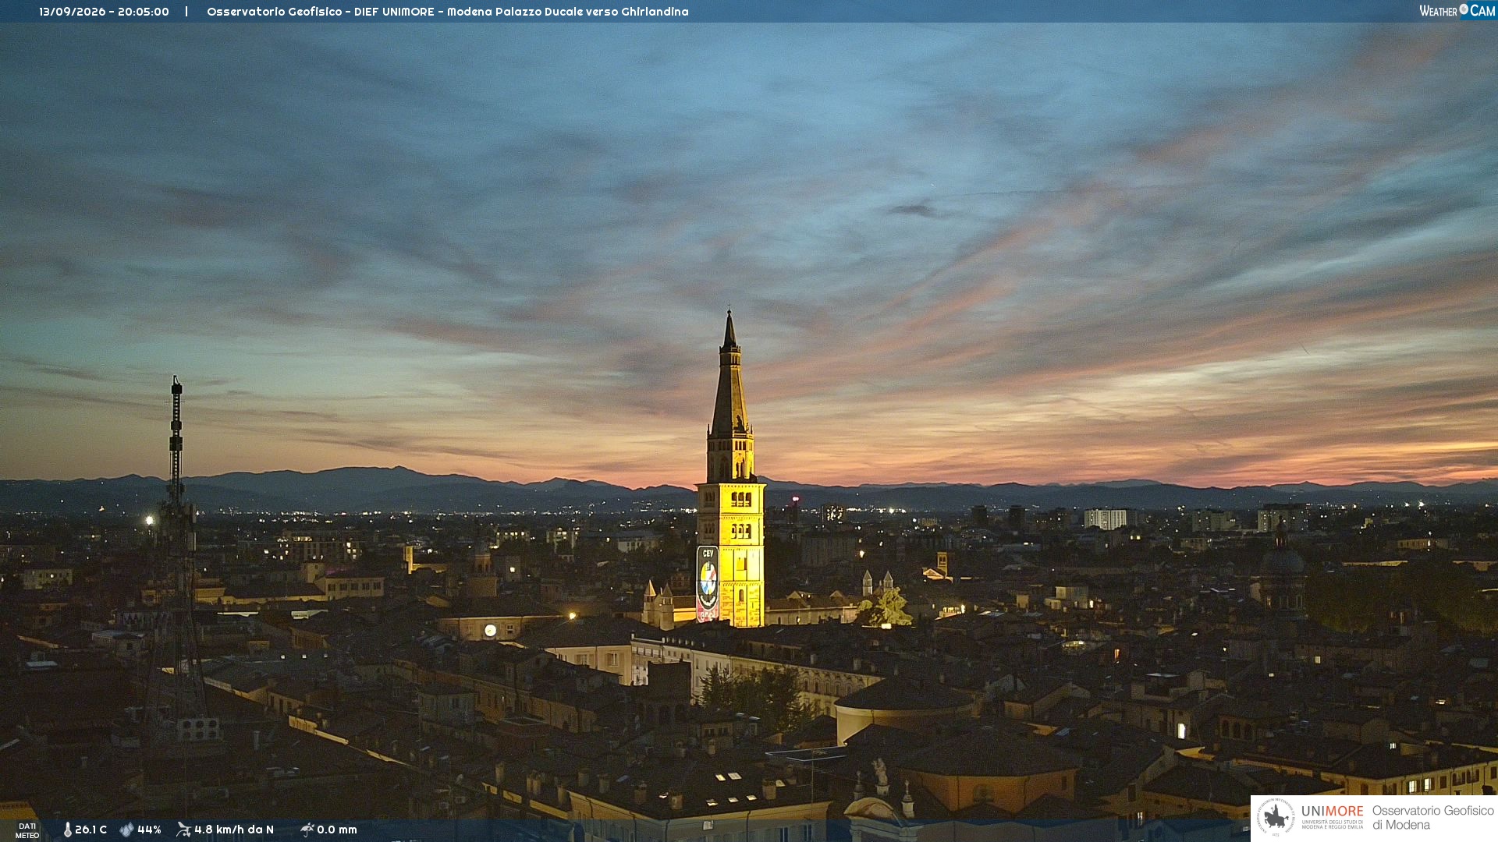Click the rain umbrella precipitation icon
This screenshot has height=842, width=1498.
(307, 830)
